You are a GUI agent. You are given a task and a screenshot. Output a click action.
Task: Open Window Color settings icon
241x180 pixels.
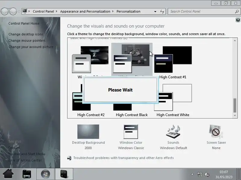click(x=131, y=132)
